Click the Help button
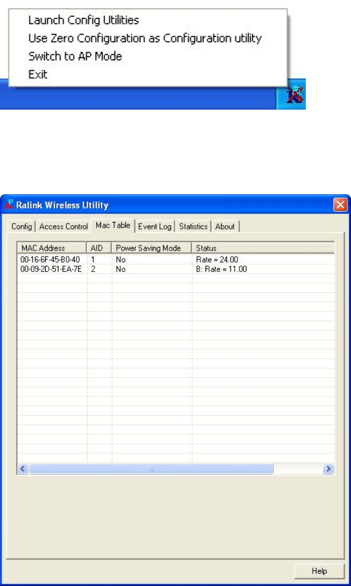 coord(319,571)
